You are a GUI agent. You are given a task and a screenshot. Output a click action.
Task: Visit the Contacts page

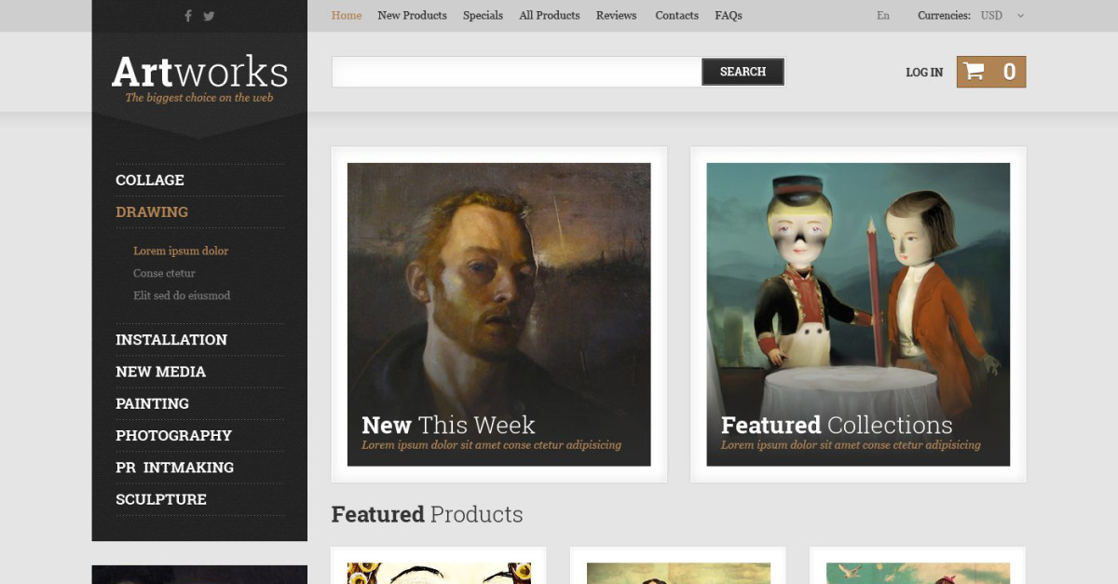[x=676, y=16]
